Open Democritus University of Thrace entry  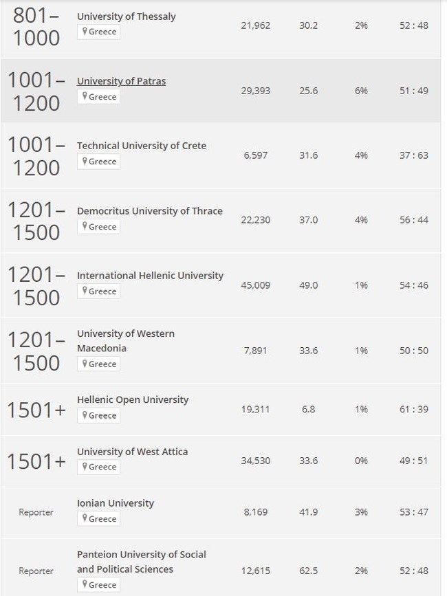(150, 211)
